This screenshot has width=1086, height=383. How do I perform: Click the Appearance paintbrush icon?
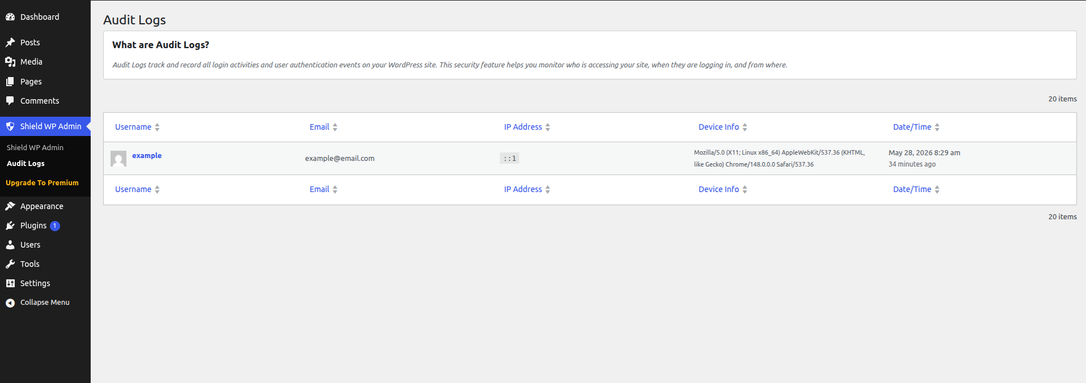[x=10, y=206]
